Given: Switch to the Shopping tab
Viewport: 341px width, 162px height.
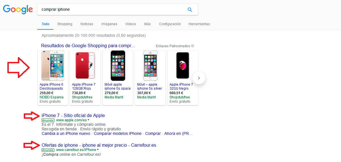Looking at the screenshot, I should [65, 24].
